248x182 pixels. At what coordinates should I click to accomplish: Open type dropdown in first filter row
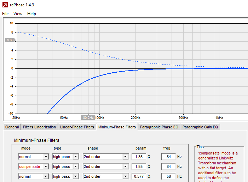coord(76,157)
